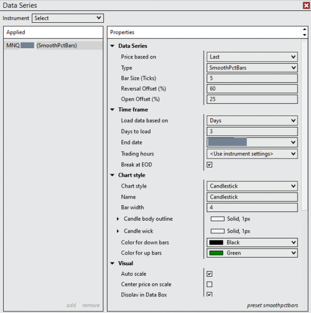
Task: Toggle the Break at EOD checkbox
Action: (x=209, y=165)
